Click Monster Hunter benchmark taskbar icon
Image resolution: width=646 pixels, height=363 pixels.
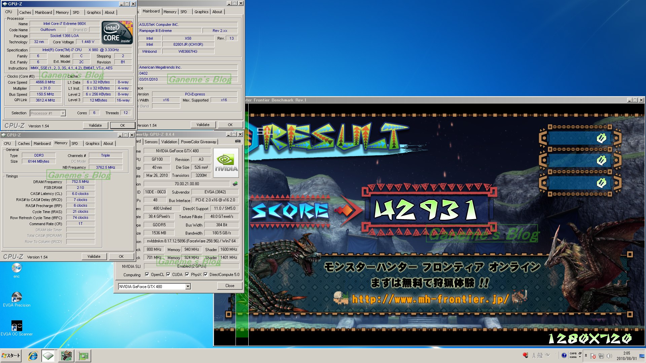pyautogui.click(x=67, y=356)
